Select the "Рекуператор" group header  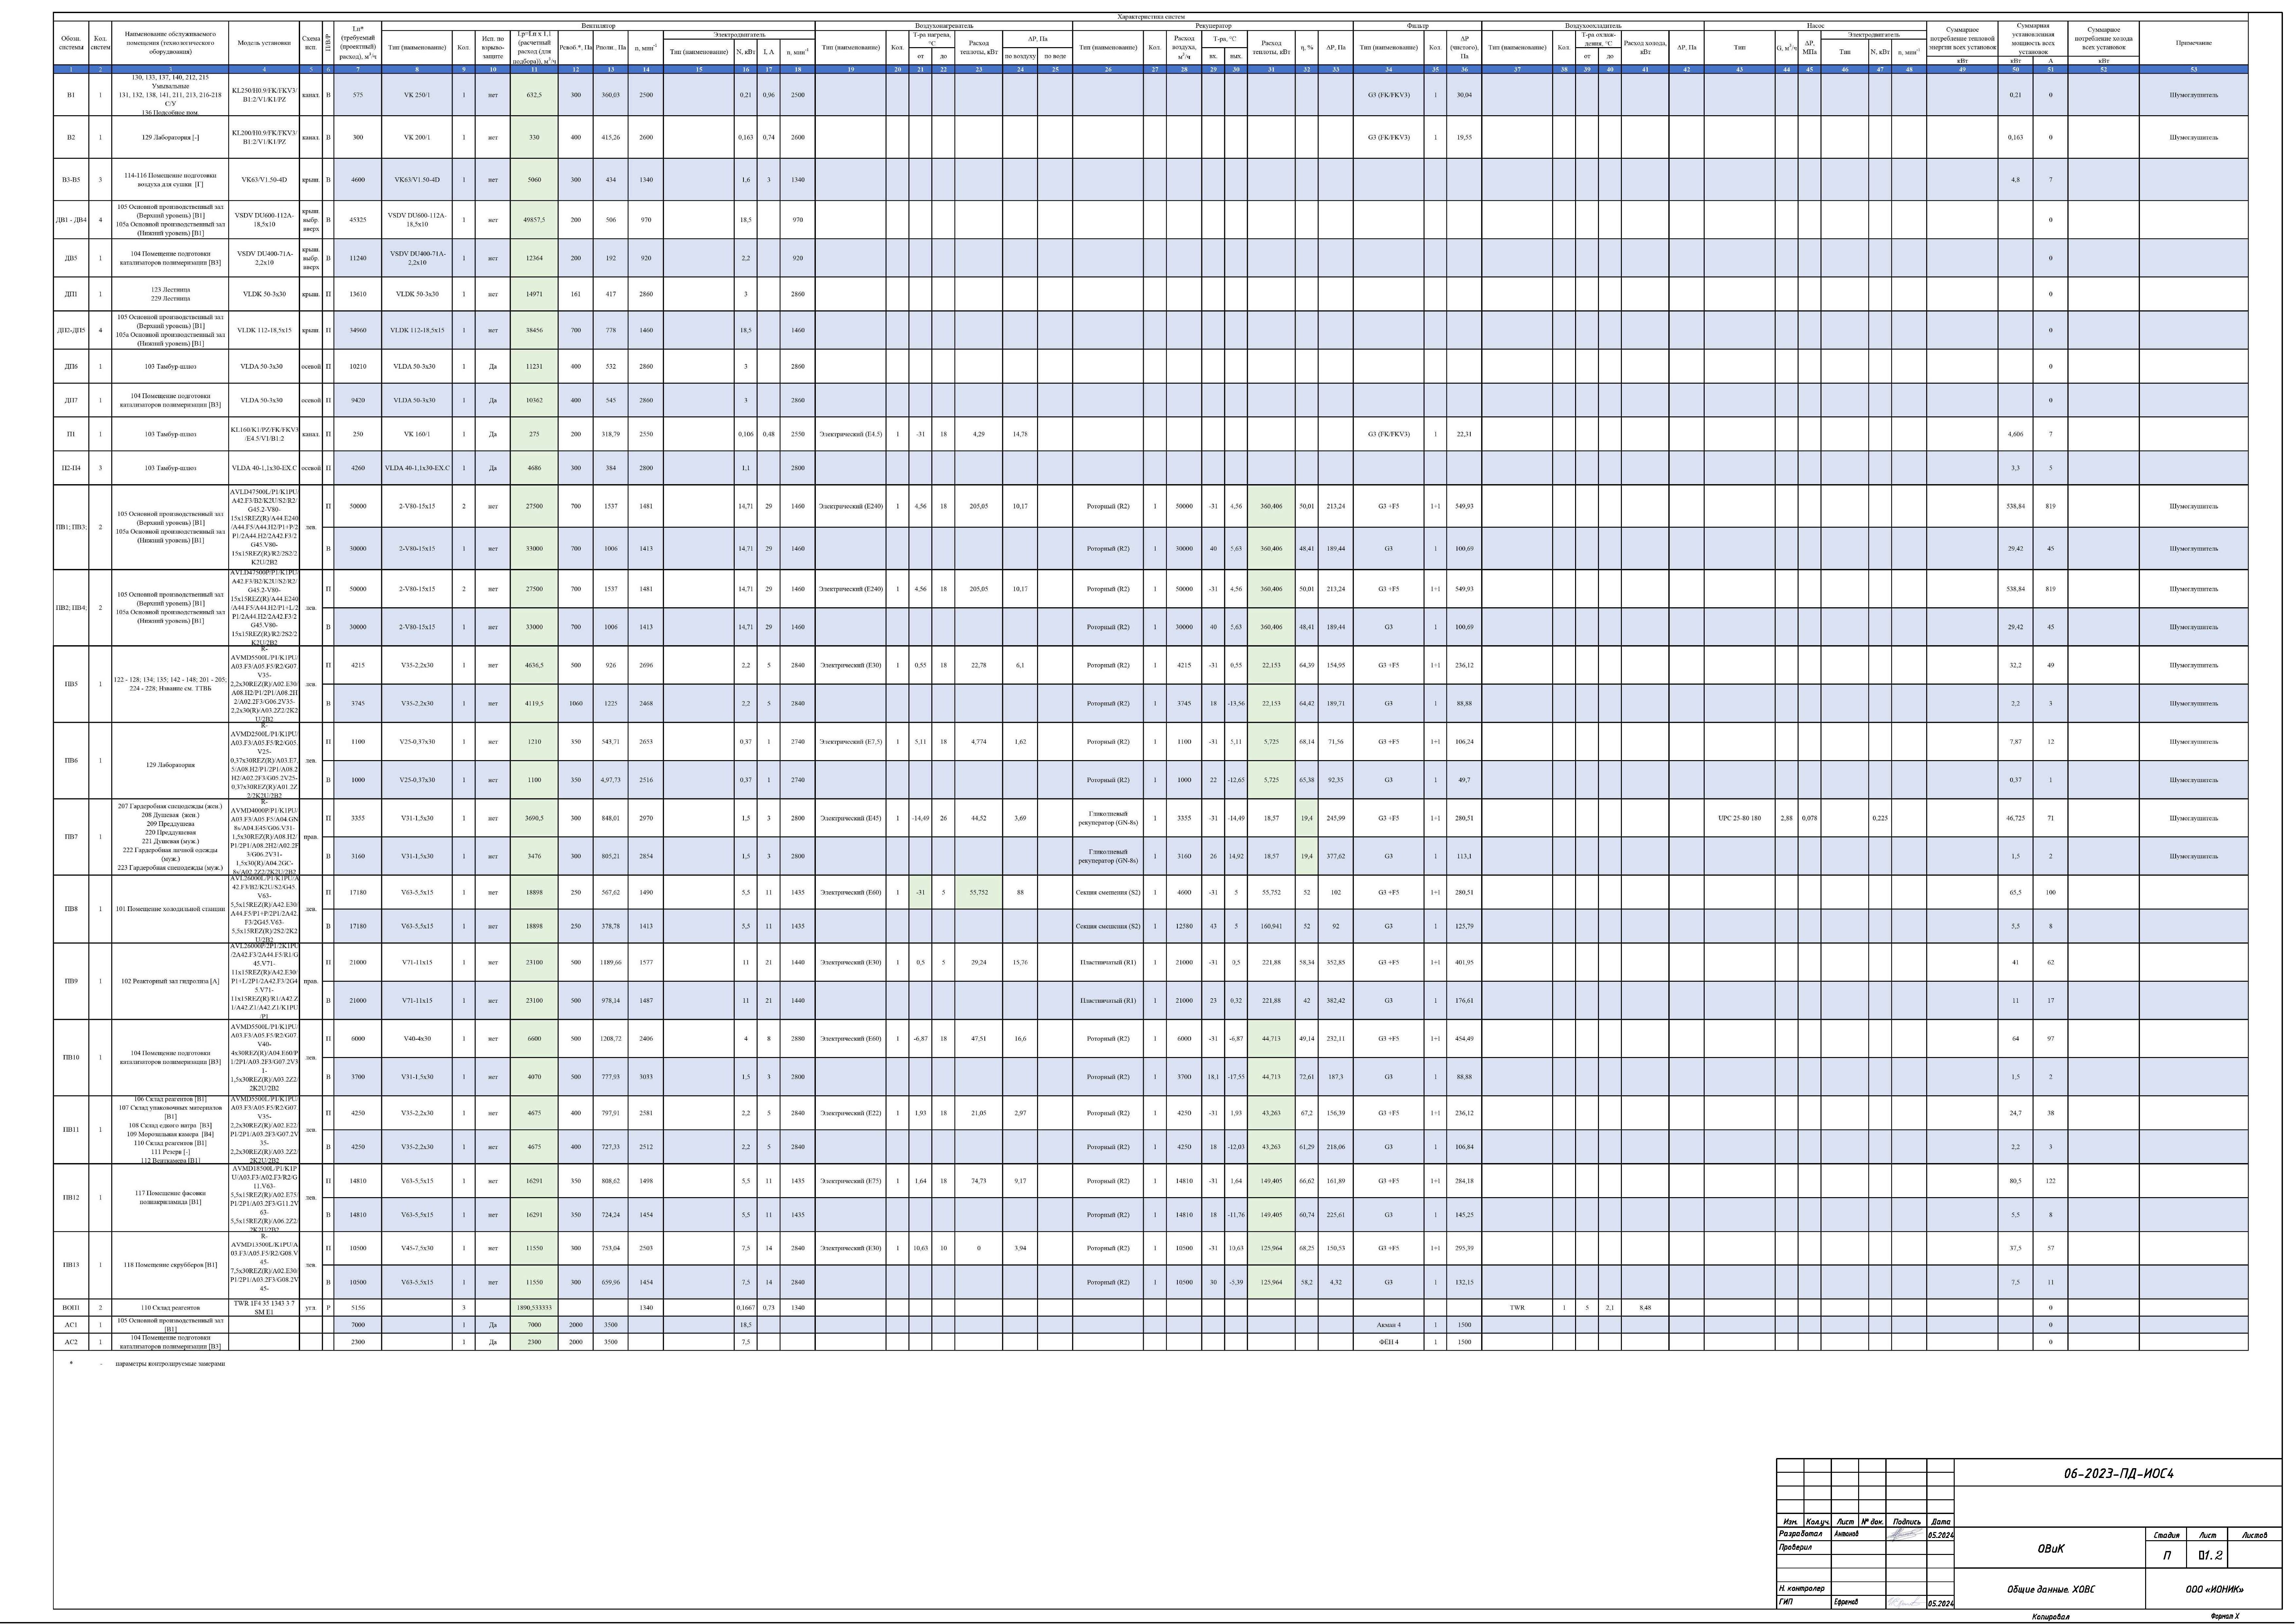pos(1213,26)
